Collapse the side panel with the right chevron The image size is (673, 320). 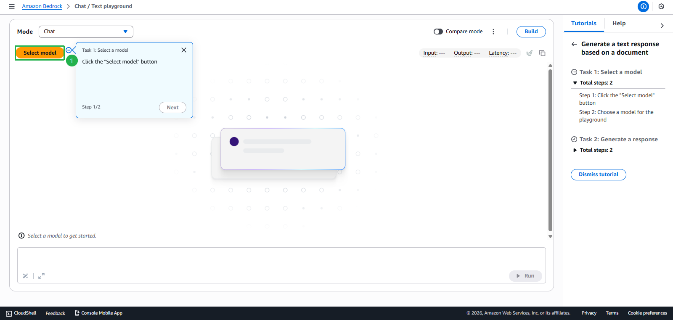click(662, 26)
